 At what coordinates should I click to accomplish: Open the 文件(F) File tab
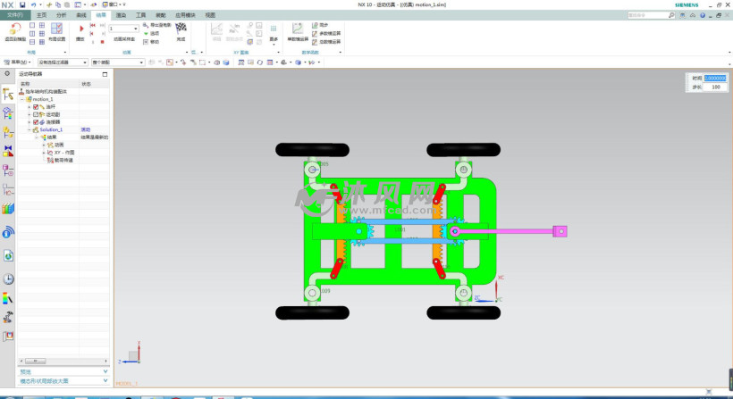[15, 15]
